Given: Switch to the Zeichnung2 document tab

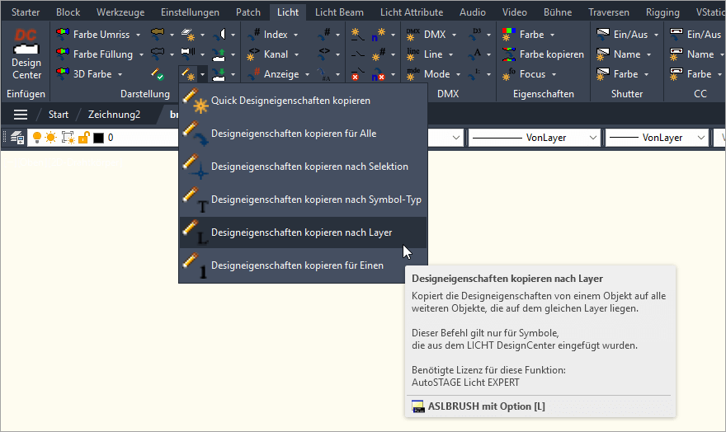Looking at the screenshot, I should click(x=114, y=115).
